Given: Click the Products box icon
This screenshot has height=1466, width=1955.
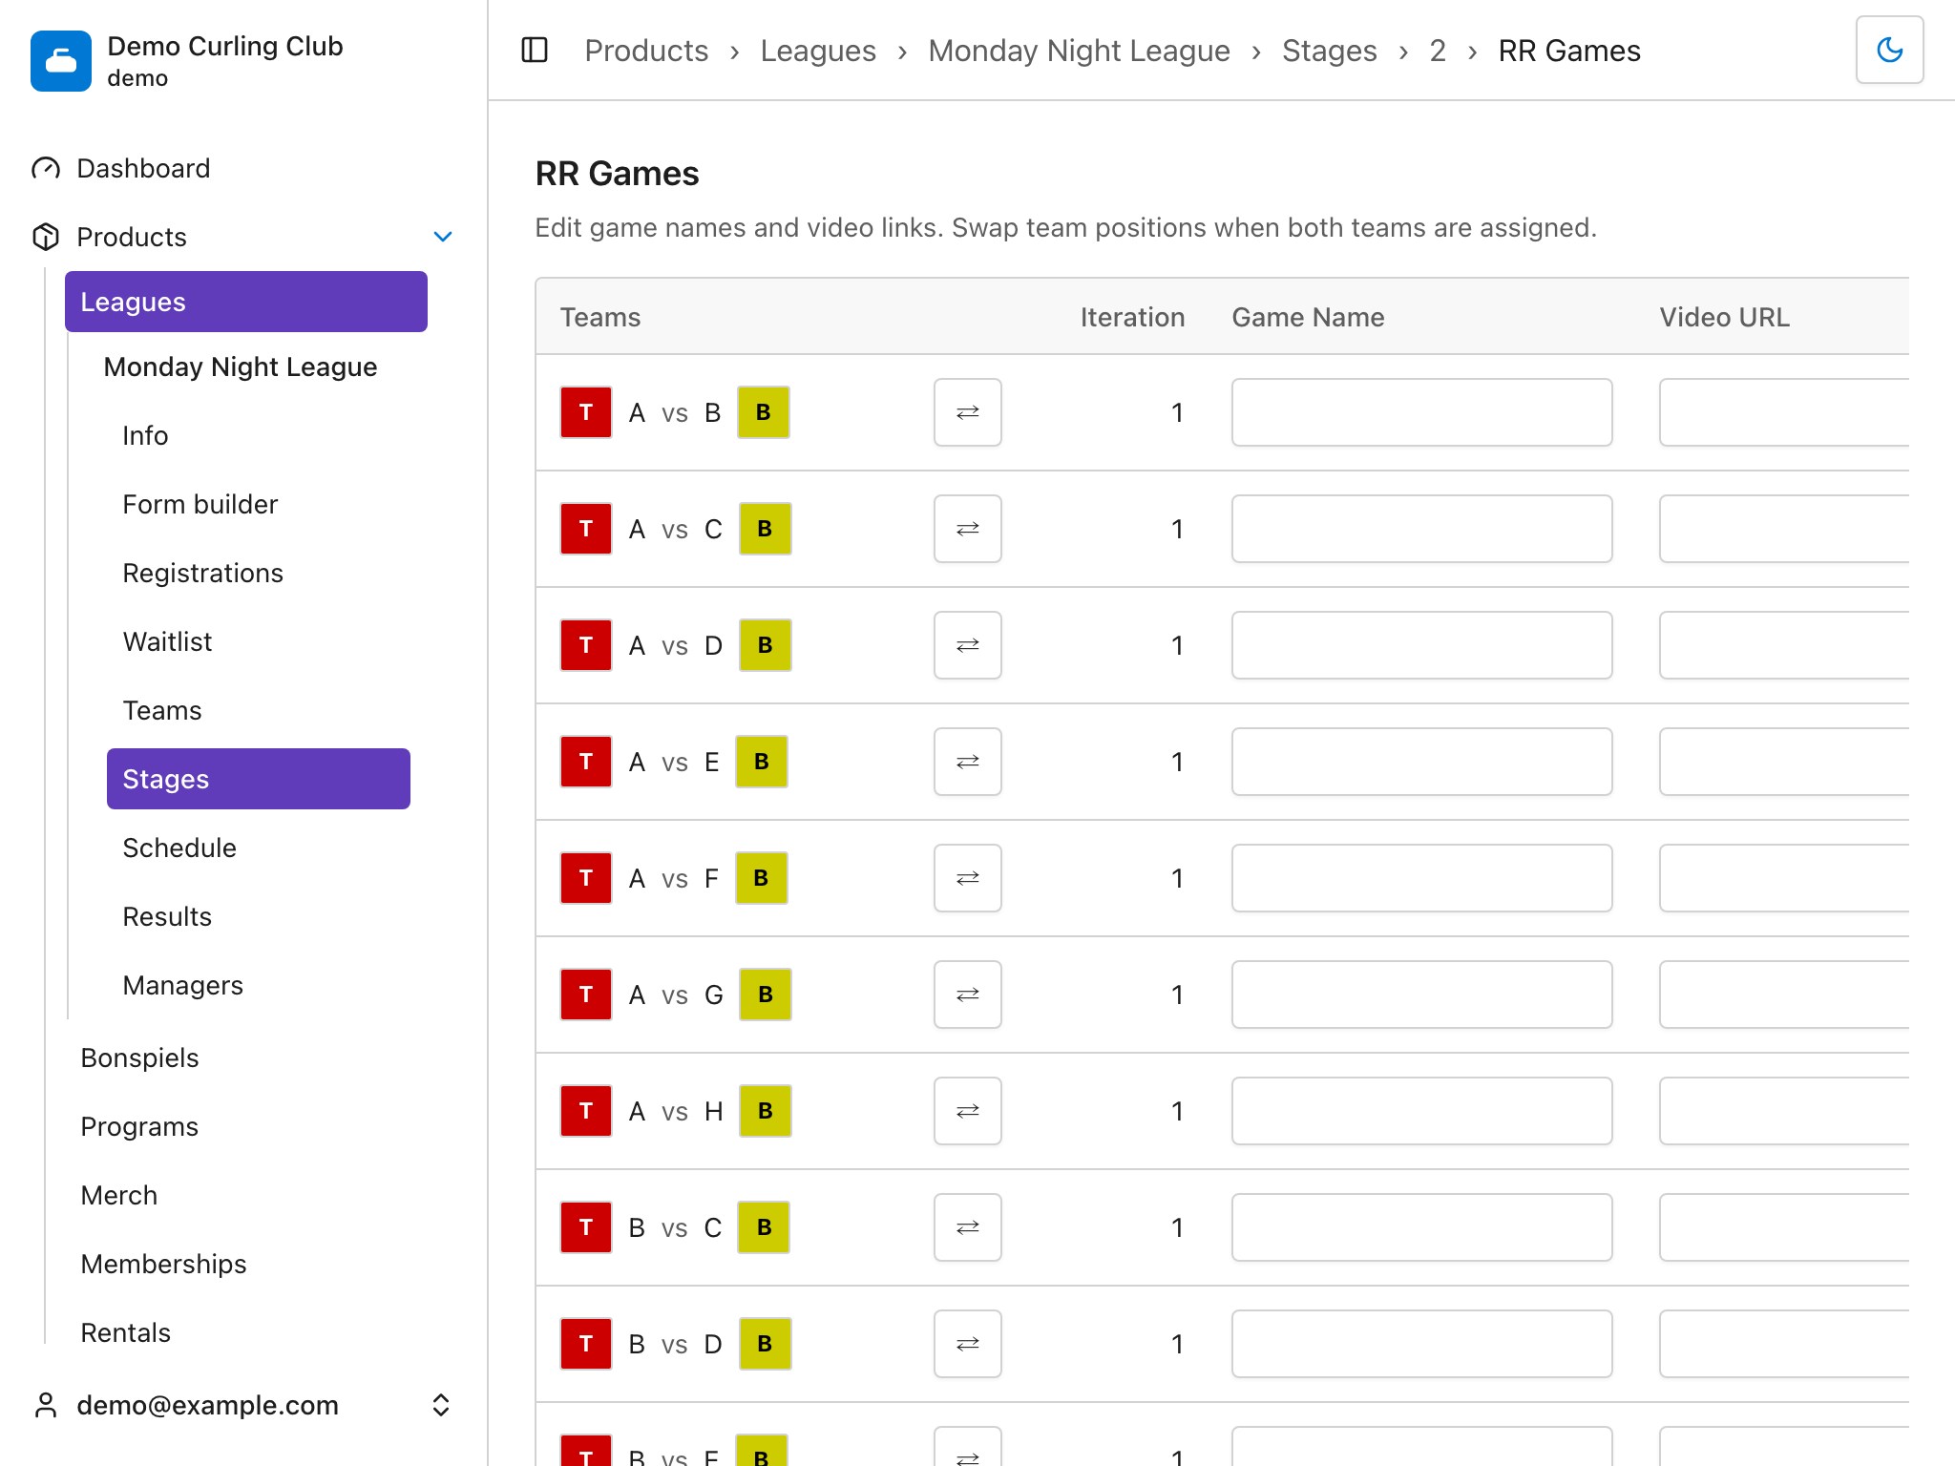Looking at the screenshot, I should 46,237.
